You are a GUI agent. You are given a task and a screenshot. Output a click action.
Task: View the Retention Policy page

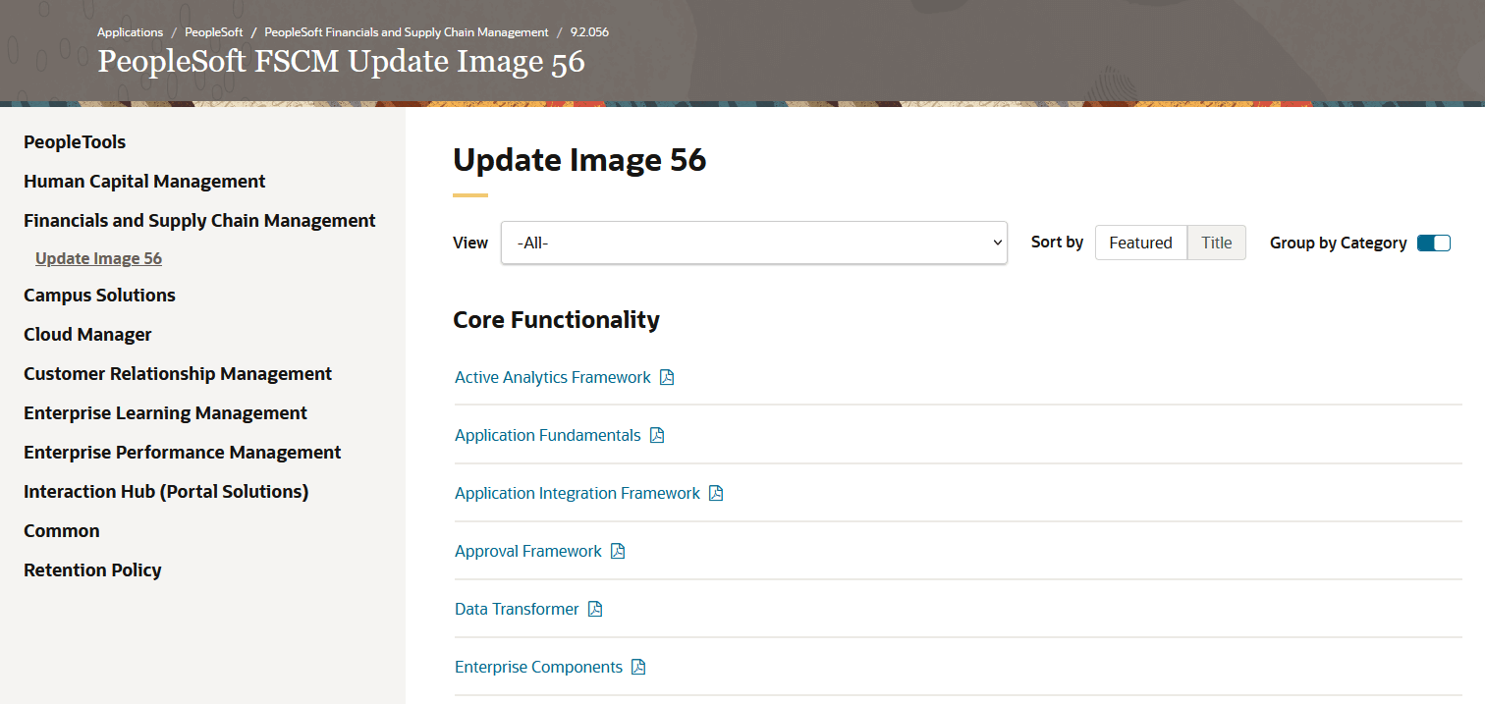click(x=92, y=569)
